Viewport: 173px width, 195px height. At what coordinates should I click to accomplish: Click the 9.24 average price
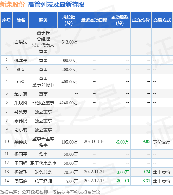[147, 172]
